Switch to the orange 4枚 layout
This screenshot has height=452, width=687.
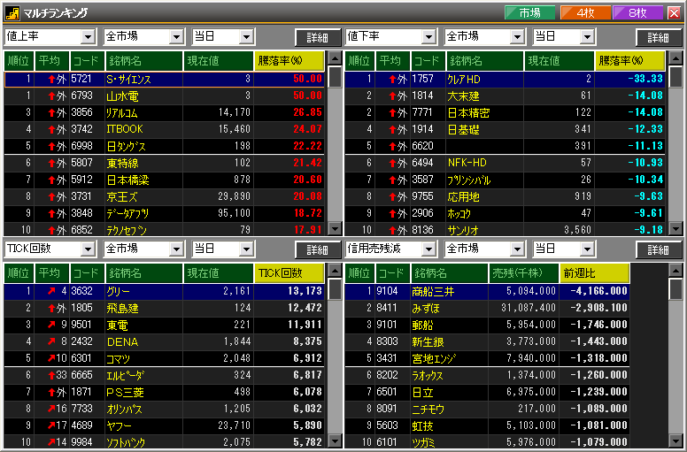(x=585, y=13)
